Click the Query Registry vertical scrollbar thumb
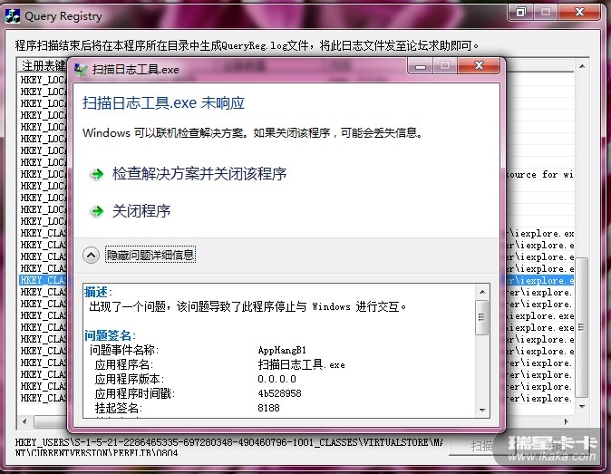This screenshot has width=611, height=474. point(582,327)
